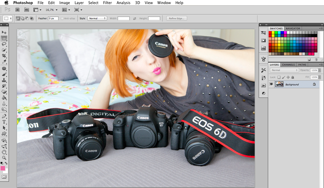Select the Move tool

4,32
